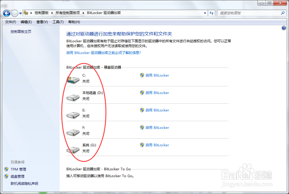Click 启用 BitLocker link for C: drive

coord(157,75)
